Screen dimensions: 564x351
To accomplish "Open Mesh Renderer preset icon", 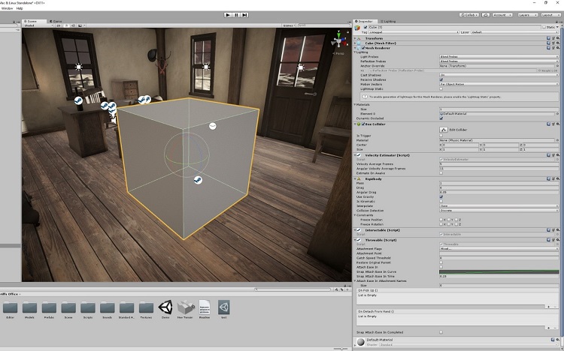I will click(x=553, y=47).
